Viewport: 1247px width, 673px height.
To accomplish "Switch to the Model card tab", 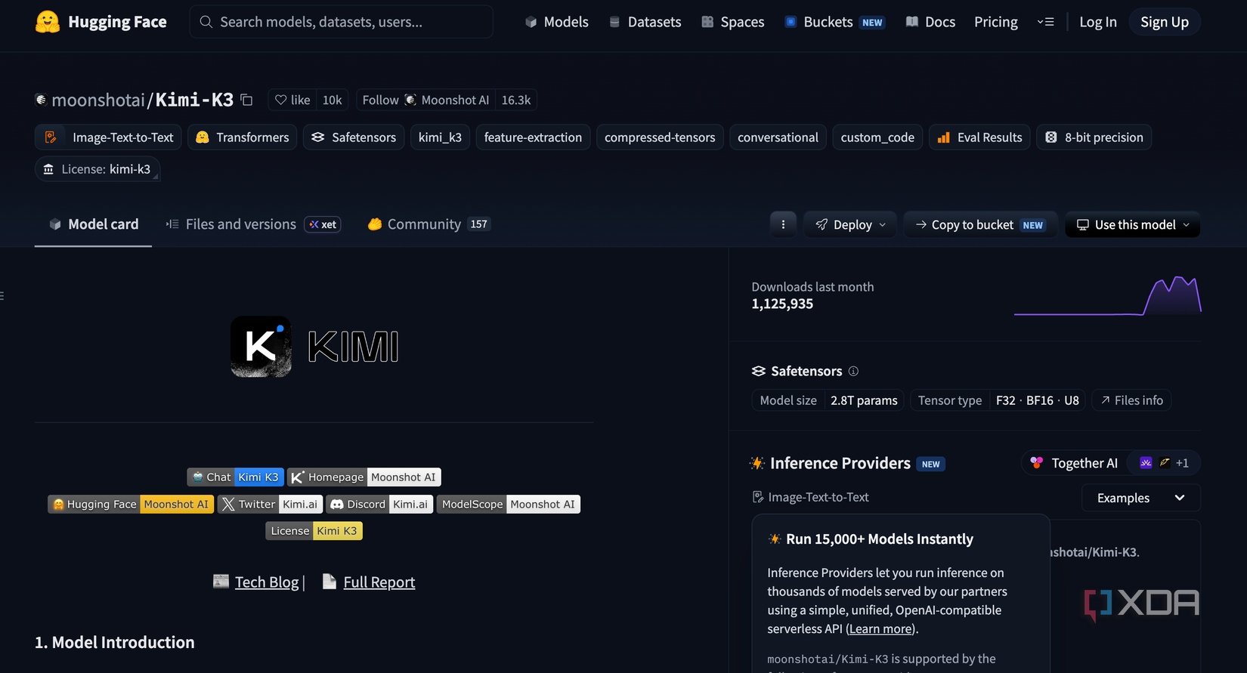I will (94, 224).
